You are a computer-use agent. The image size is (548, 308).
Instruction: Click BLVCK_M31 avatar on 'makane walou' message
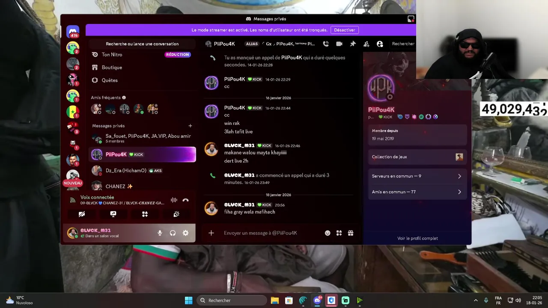[x=211, y=149]
